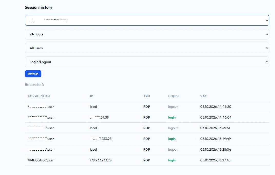
Task: Select timestamp "03.10.2026, 14:46:04"
Action: [216, 118]
